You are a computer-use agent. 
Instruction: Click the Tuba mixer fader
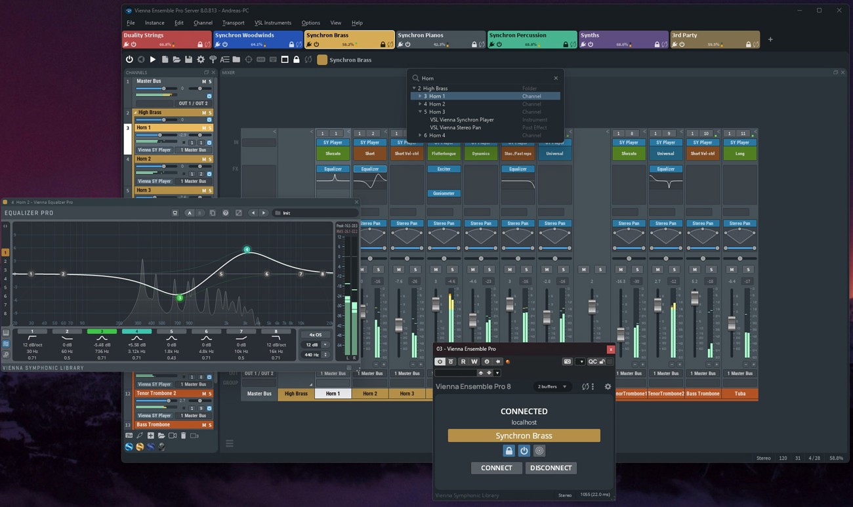pyautogui.click(x=732, y=323)
